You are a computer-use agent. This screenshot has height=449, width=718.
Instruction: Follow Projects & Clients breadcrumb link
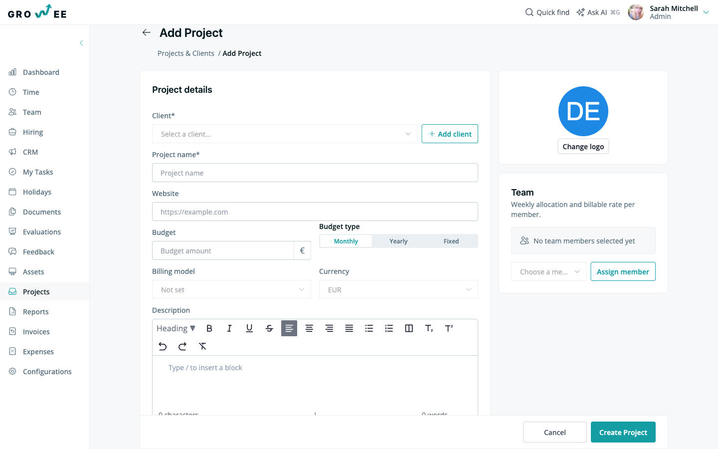[x=186, y=53]
